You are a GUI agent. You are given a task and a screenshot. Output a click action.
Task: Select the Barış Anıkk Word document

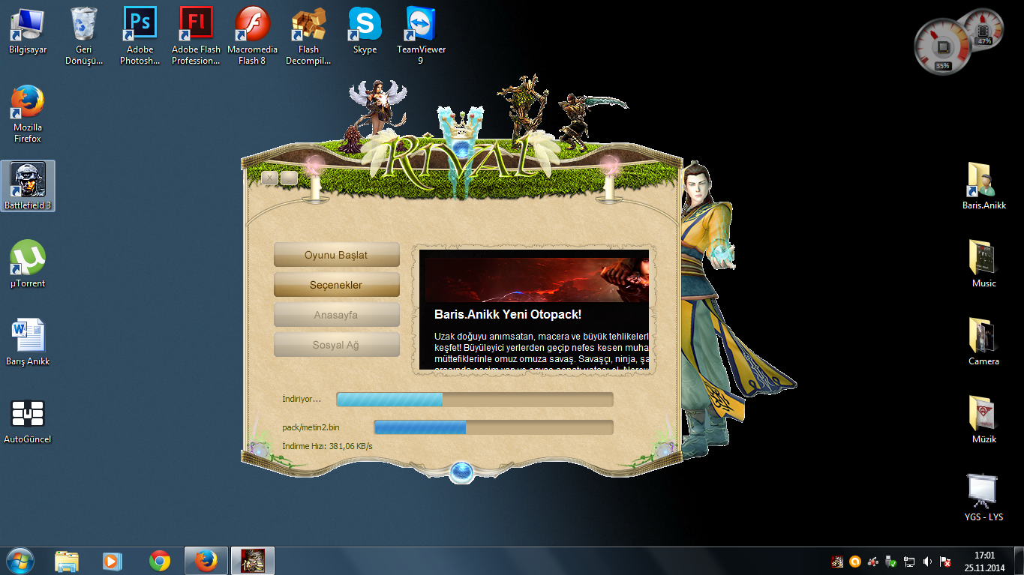[x=28, y=342]
